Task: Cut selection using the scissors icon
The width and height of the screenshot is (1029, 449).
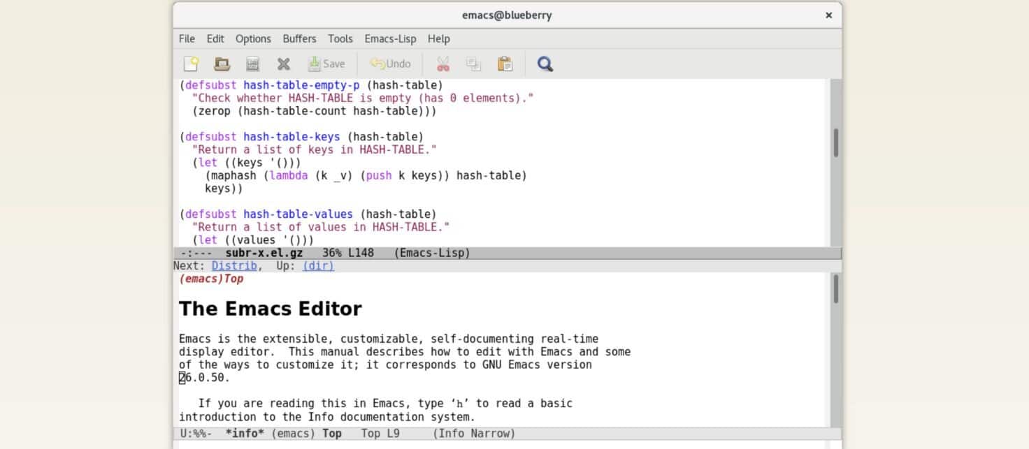Action: pyautogui.click(x=443, y=64)
